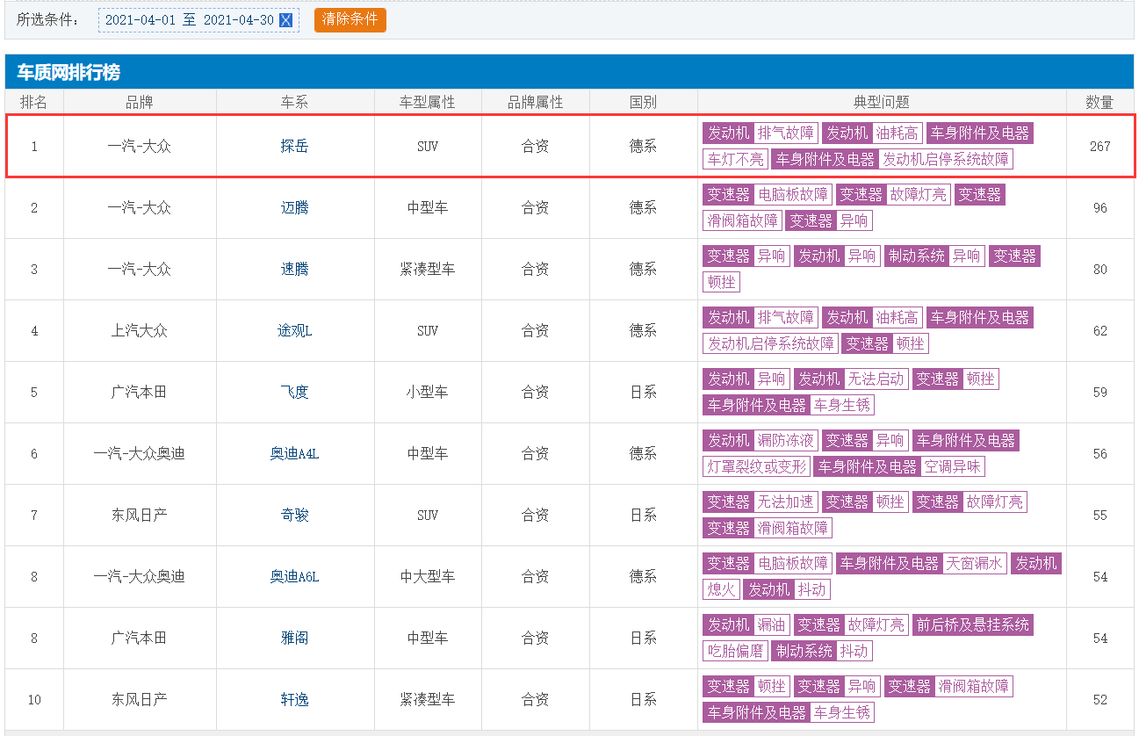Click the 典型问题 column header
This screenshot has width=1139, height=736.
click(882, 102)
